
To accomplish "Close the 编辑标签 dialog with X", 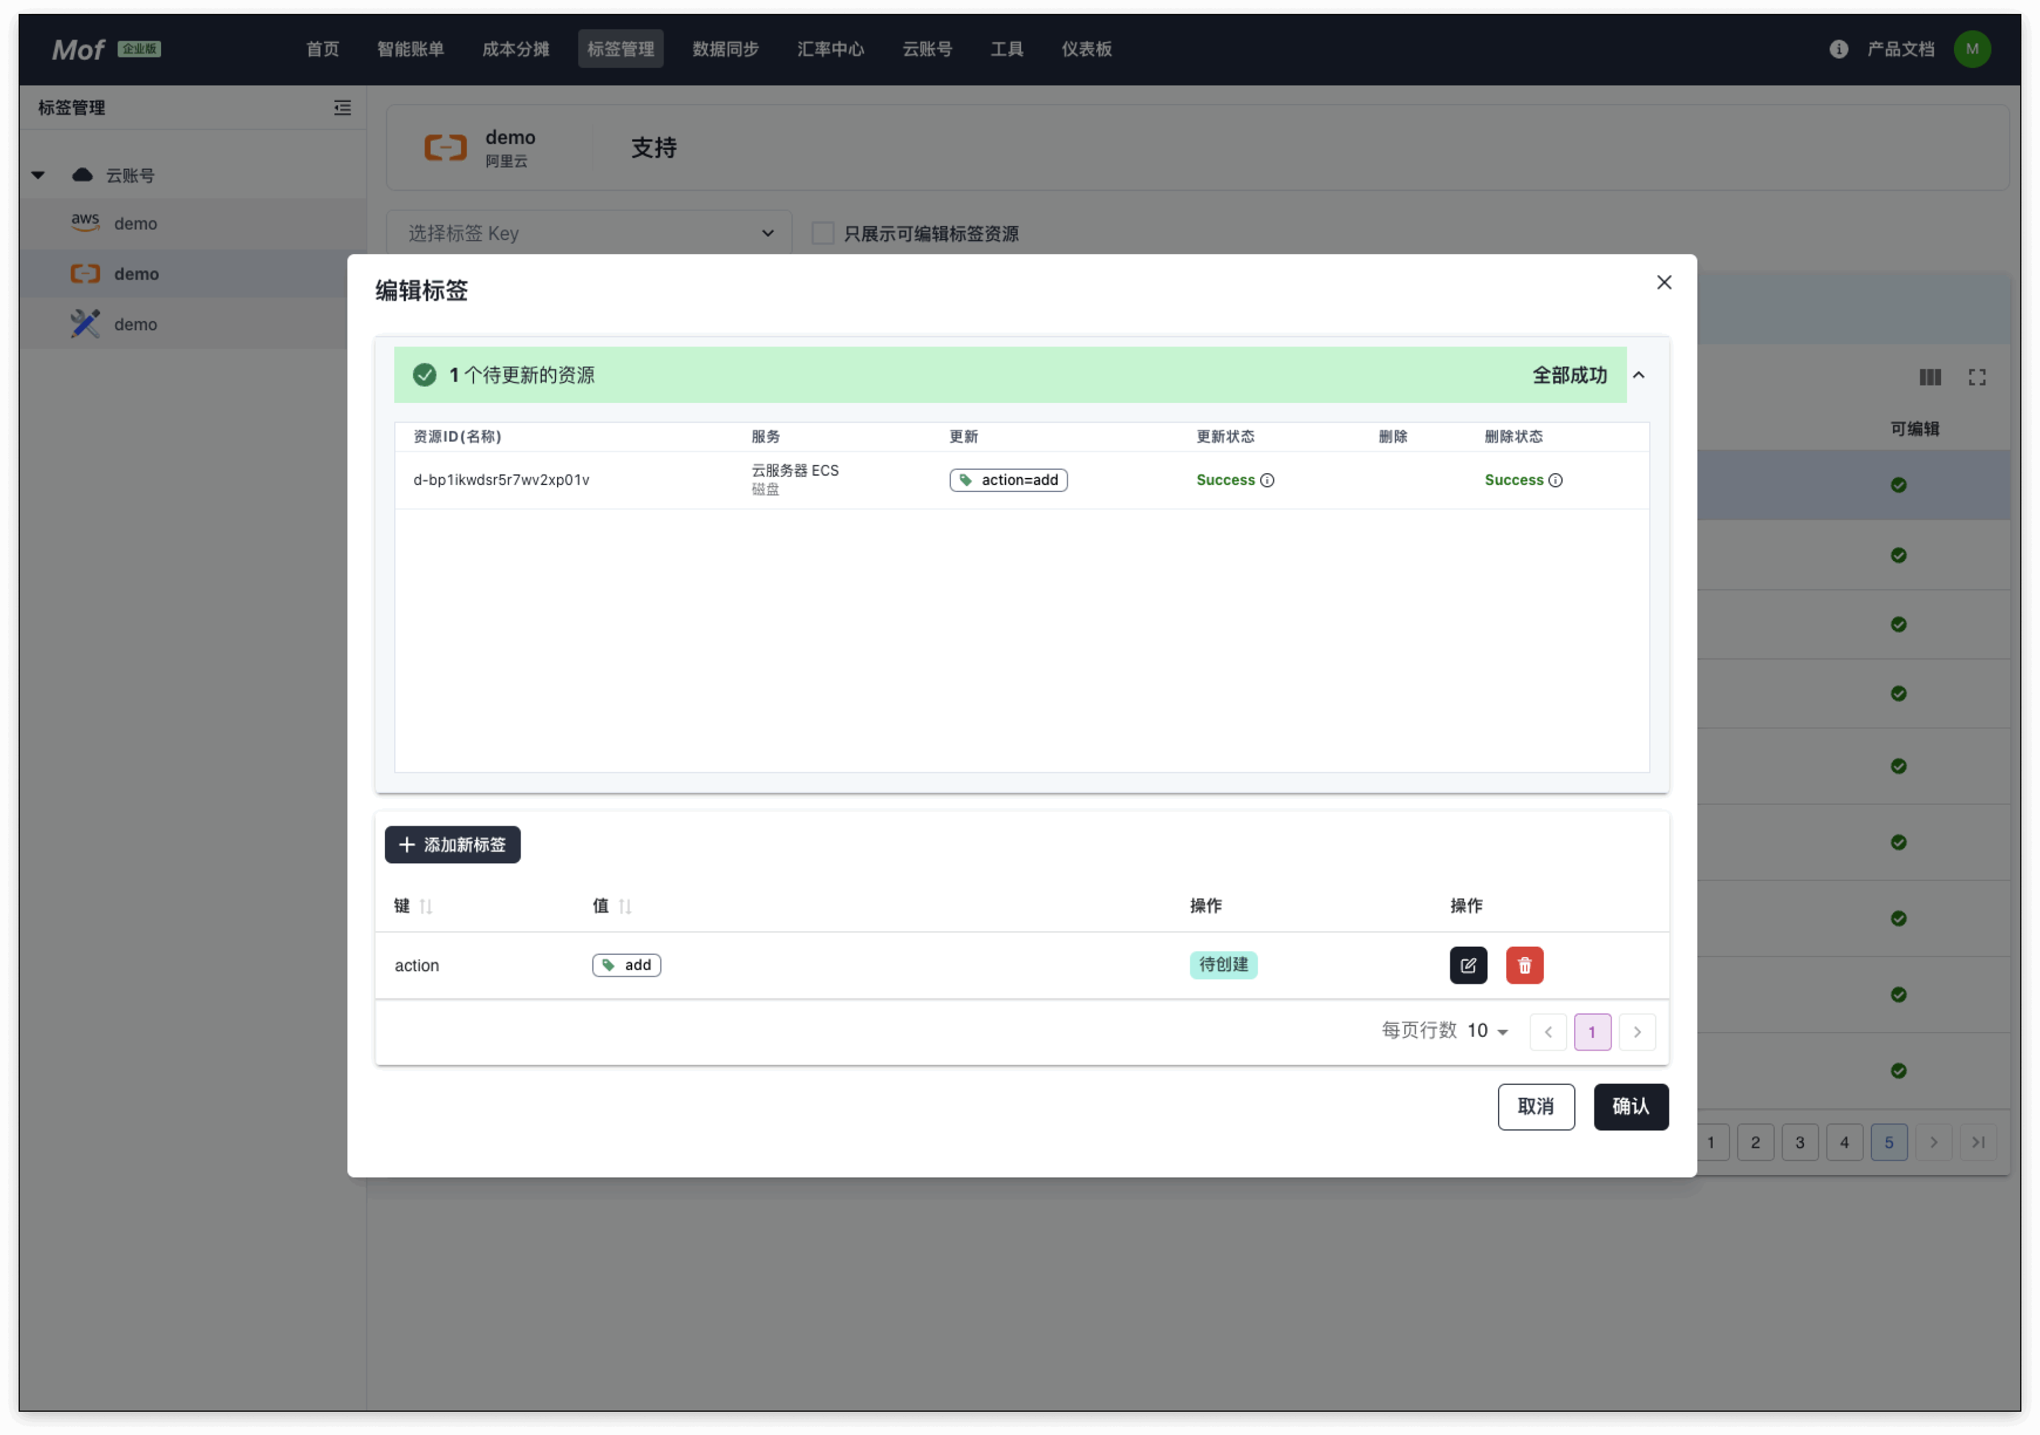I will coord(1663,283).
